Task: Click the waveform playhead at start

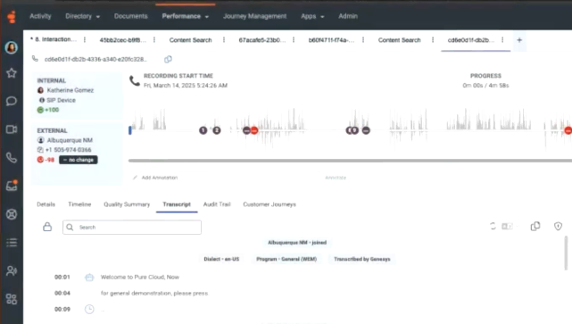Action: [x=130, y=130]
